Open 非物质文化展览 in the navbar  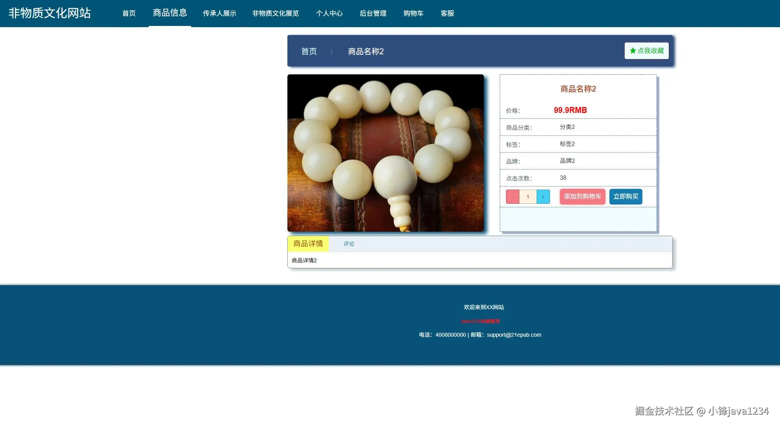(x=276, y=13)
